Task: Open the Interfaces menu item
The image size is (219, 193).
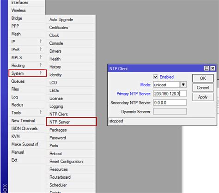Action: 26,3
